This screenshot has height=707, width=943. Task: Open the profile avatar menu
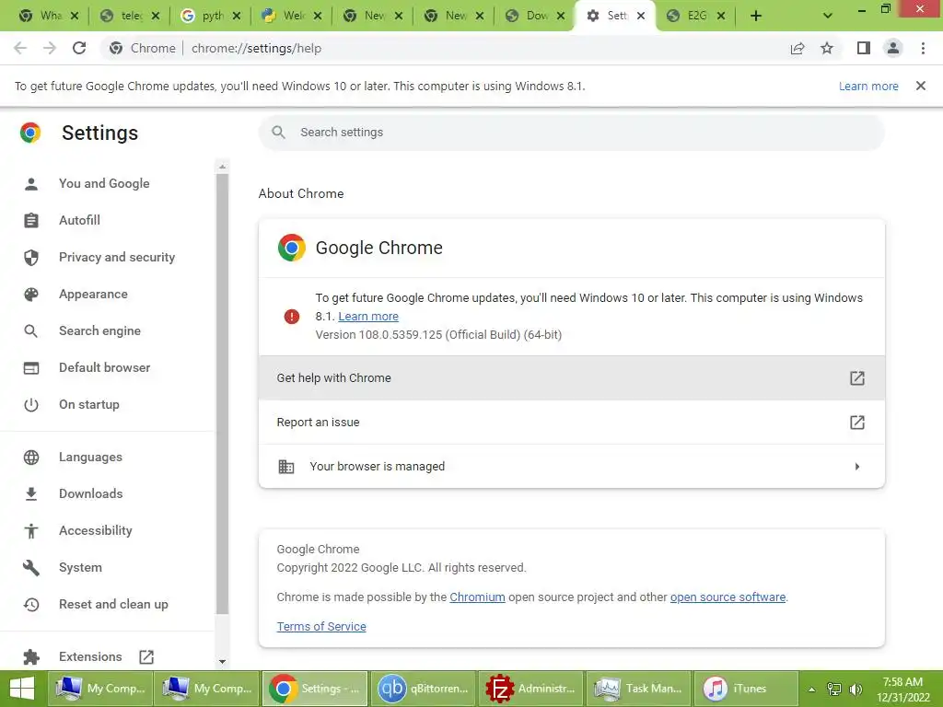pos(893,48)
